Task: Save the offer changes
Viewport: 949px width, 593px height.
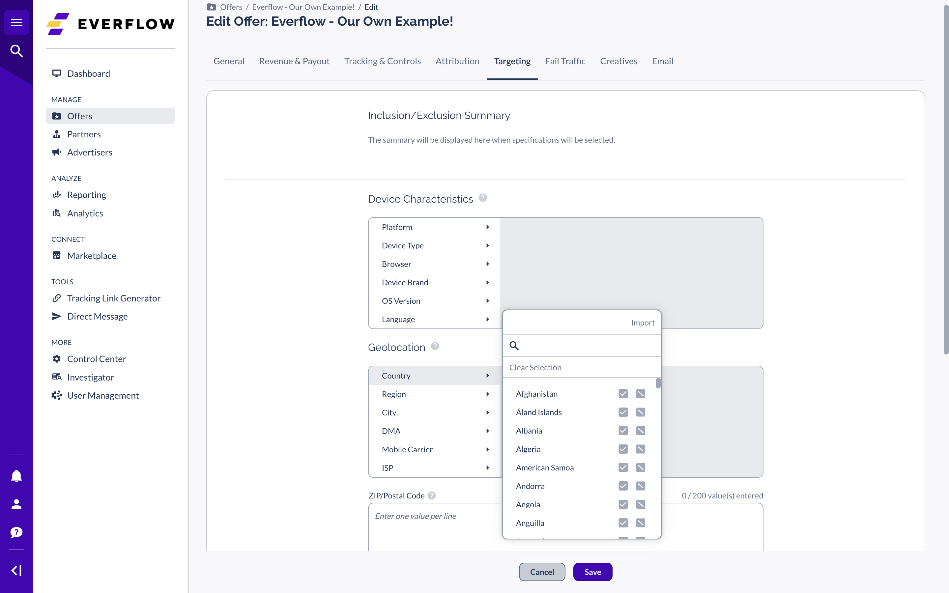Action: [x=592, y=572]
